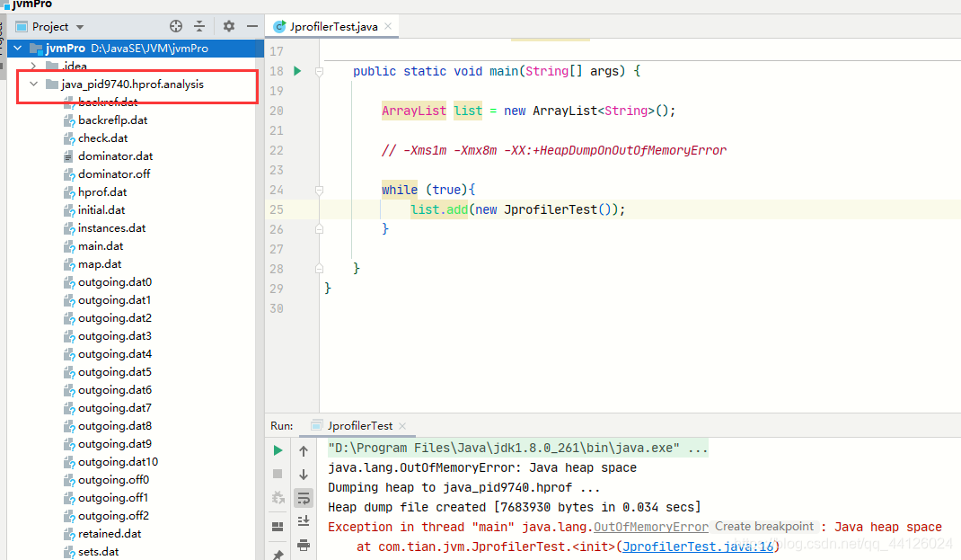Click the Create breakpoint hint
The height and width of the screenshot is (560, 961).
pos(763,526)
